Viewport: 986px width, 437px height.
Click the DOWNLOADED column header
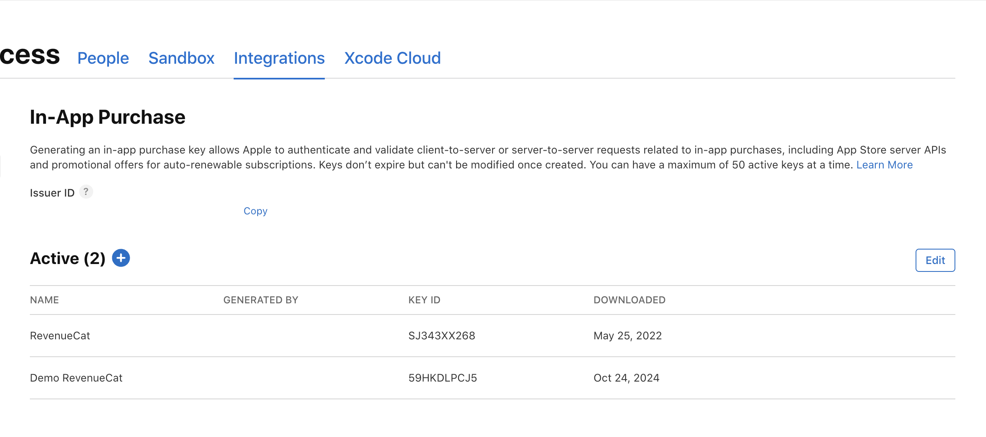[x=629, y=300]
